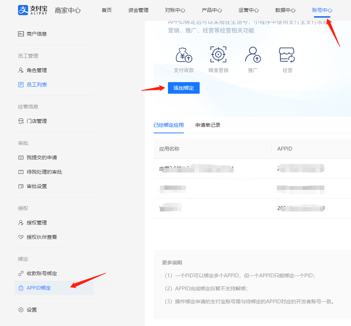Open 对账中心 from the top menu
The width and height of the screenshot is (351, 326).
[x=175, y=10]
